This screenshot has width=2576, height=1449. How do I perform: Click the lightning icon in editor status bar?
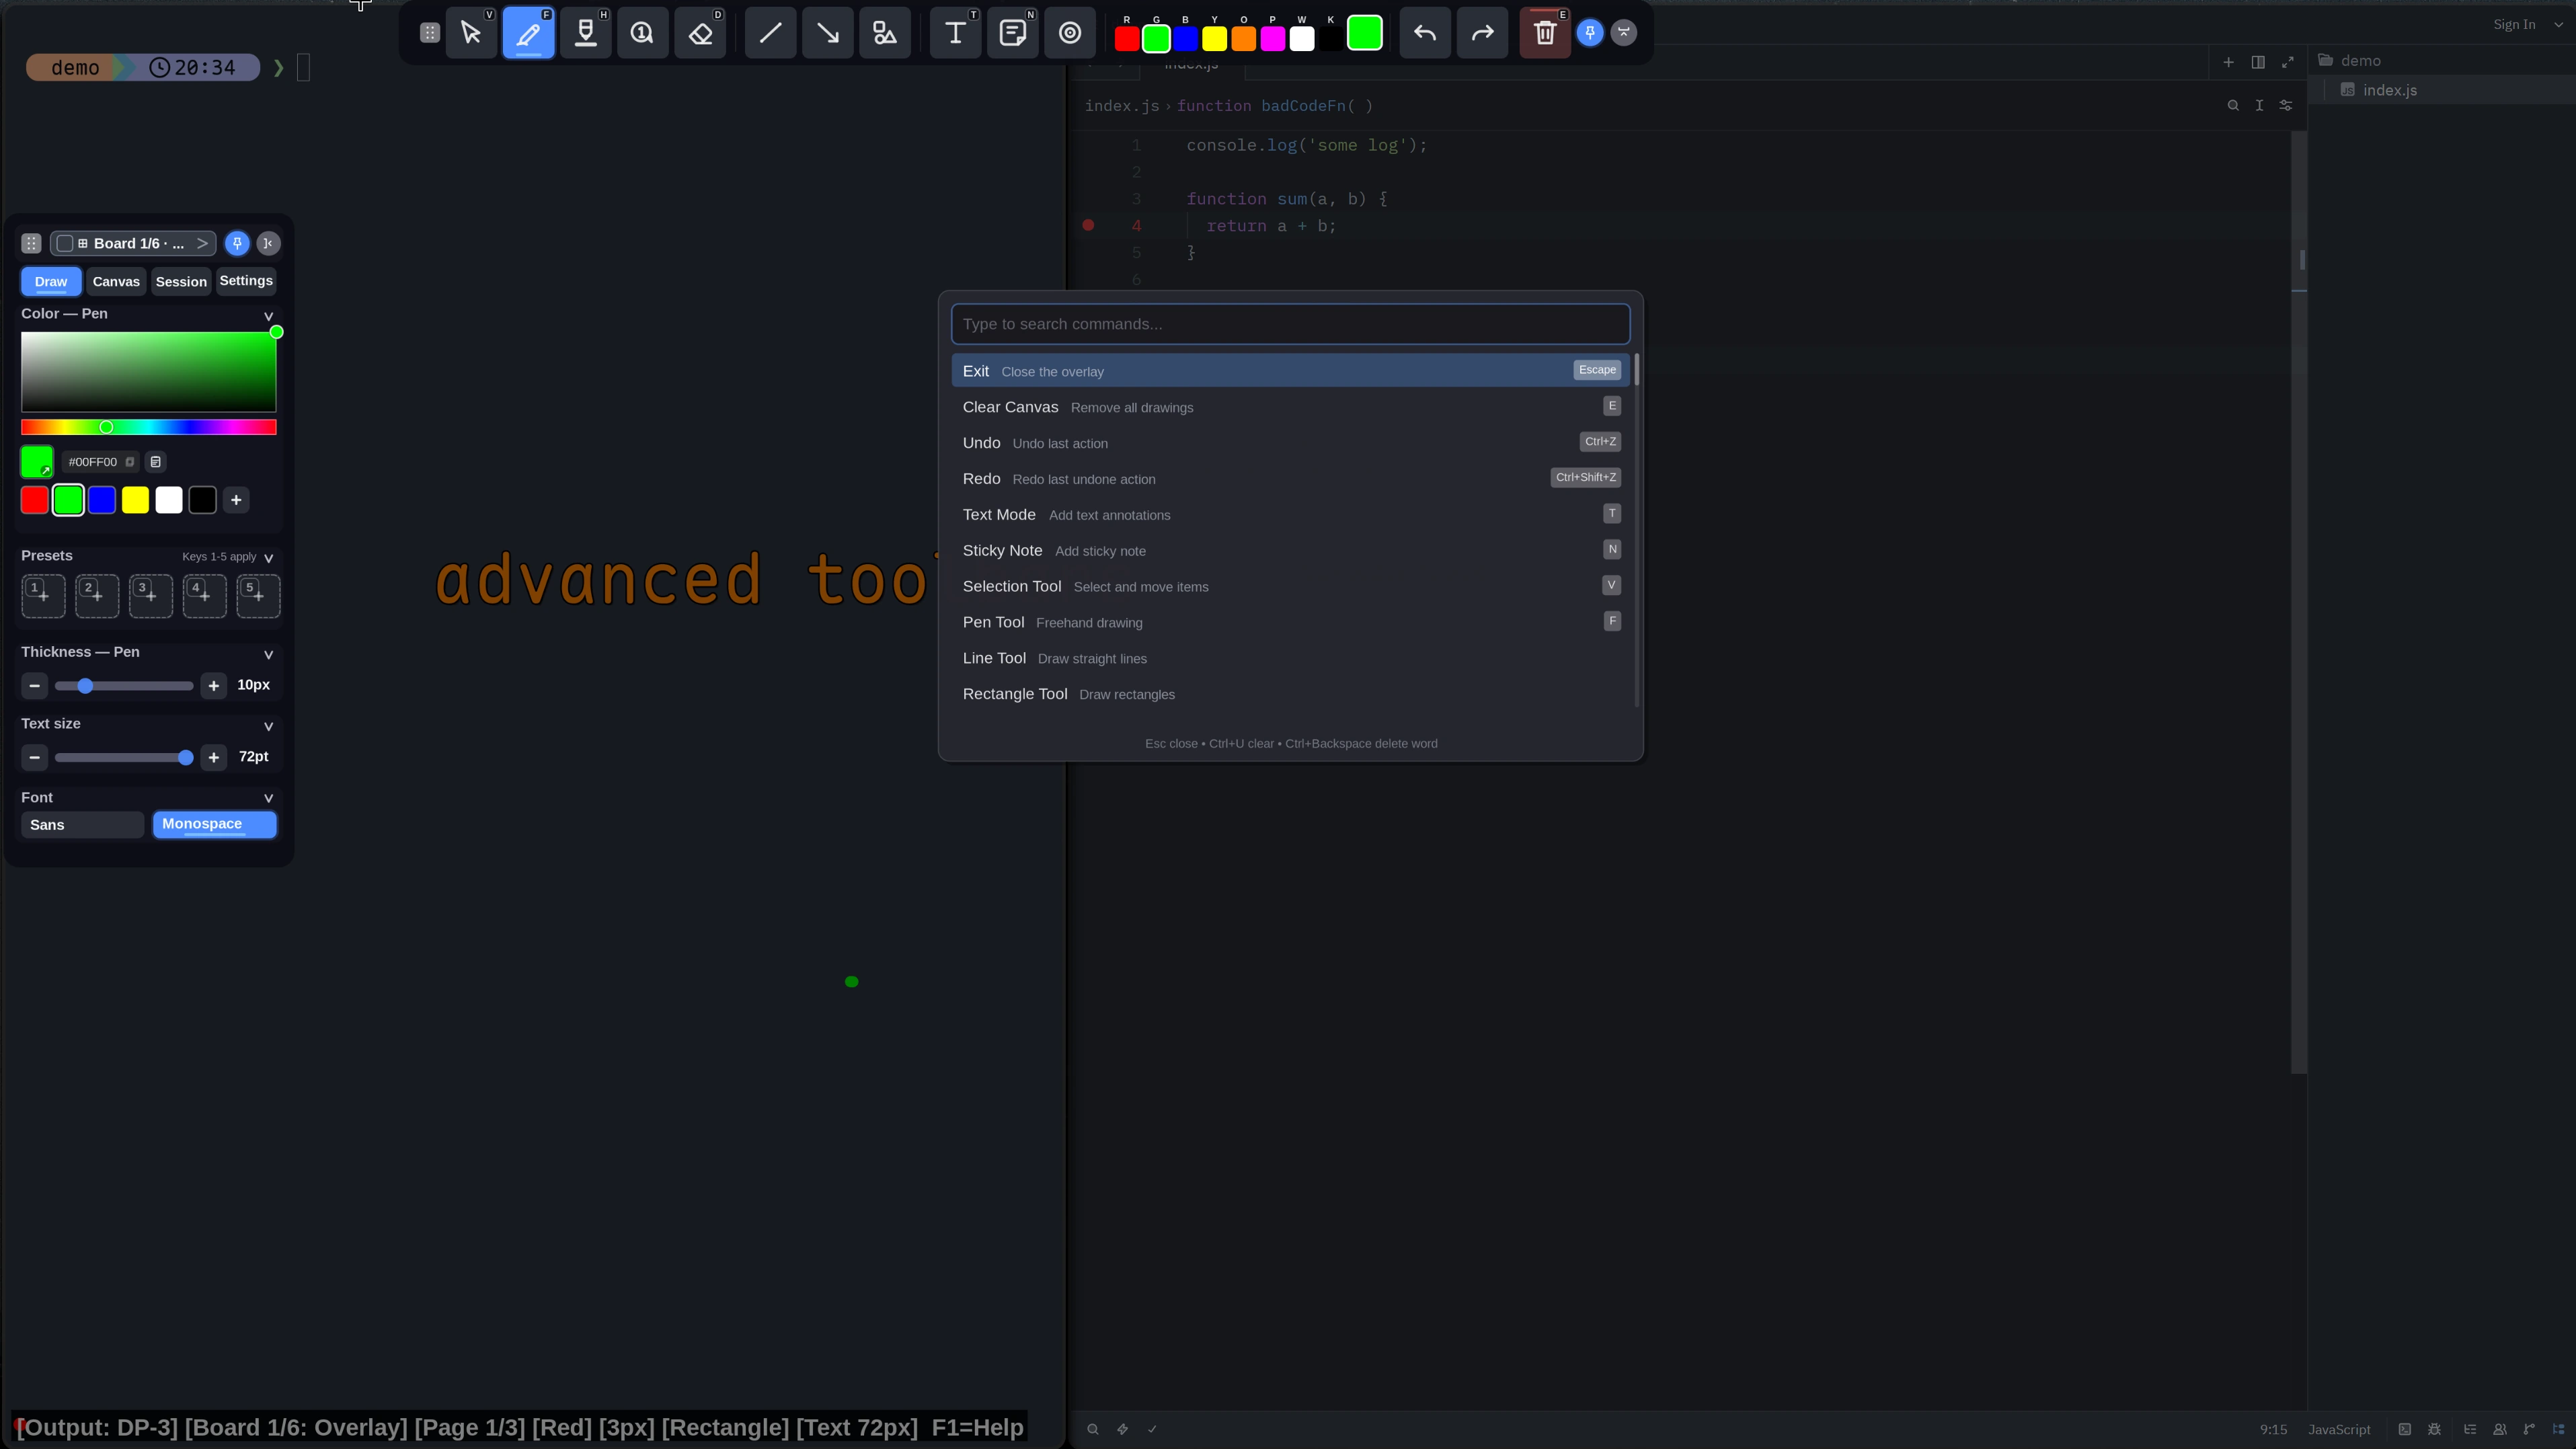pos(1122,1429)
